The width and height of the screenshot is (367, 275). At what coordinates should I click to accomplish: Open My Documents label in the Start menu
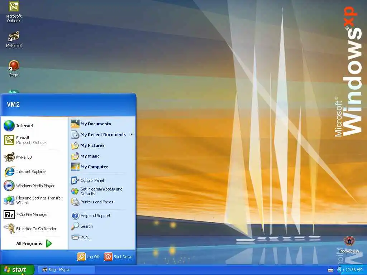(x=96, y=124)
